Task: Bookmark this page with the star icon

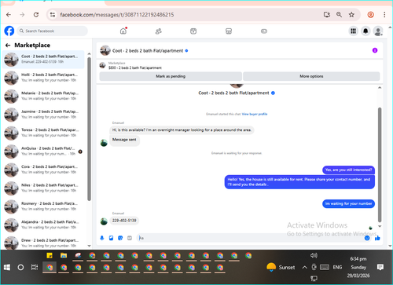Action: (x=351, y=15)
